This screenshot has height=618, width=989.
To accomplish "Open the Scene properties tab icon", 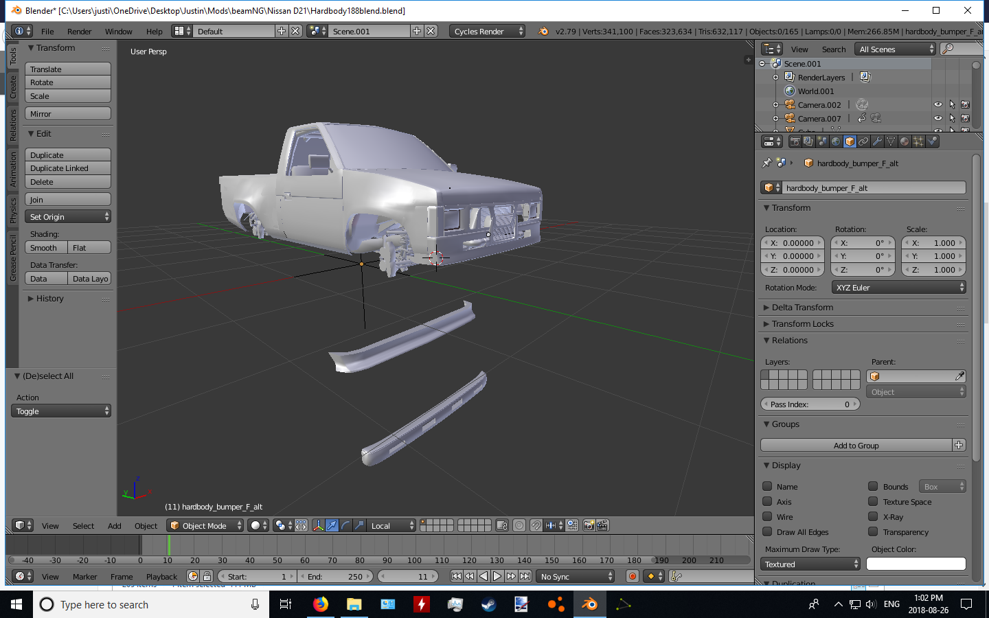I will (822, 141).
